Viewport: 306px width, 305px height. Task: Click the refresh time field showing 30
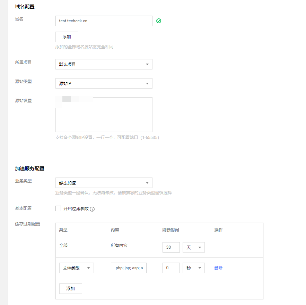(x=171, y=247)
